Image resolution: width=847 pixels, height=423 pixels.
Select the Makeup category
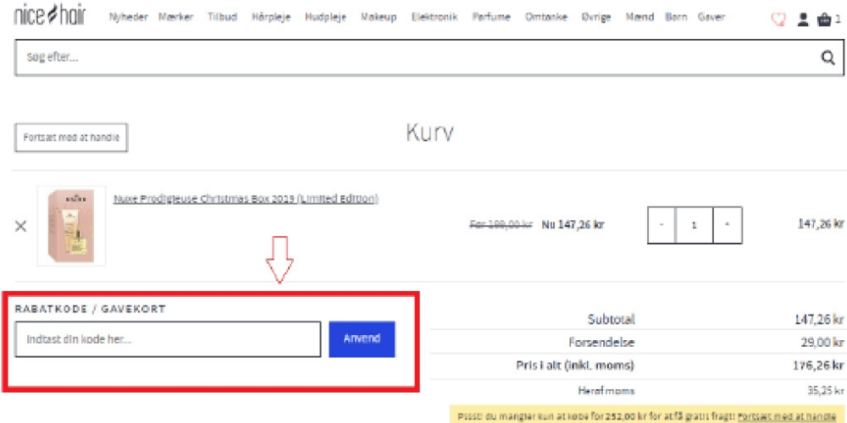tap(378, 18)
